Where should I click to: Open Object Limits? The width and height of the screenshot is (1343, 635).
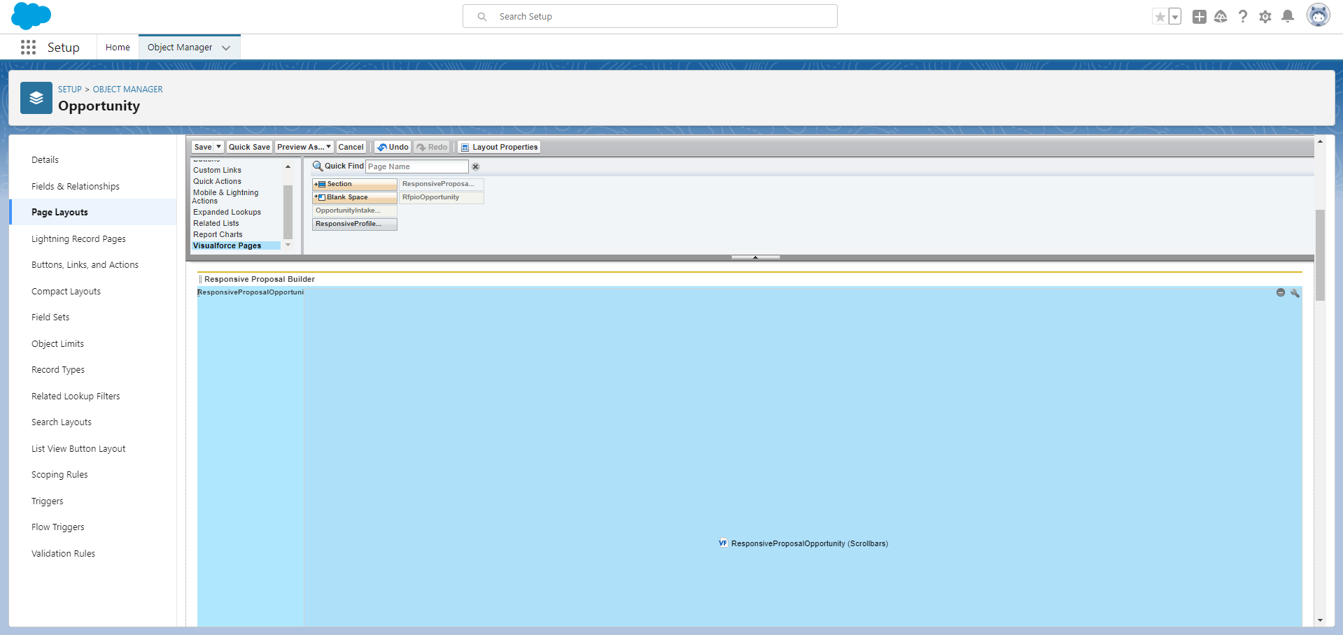coord(93,343)
